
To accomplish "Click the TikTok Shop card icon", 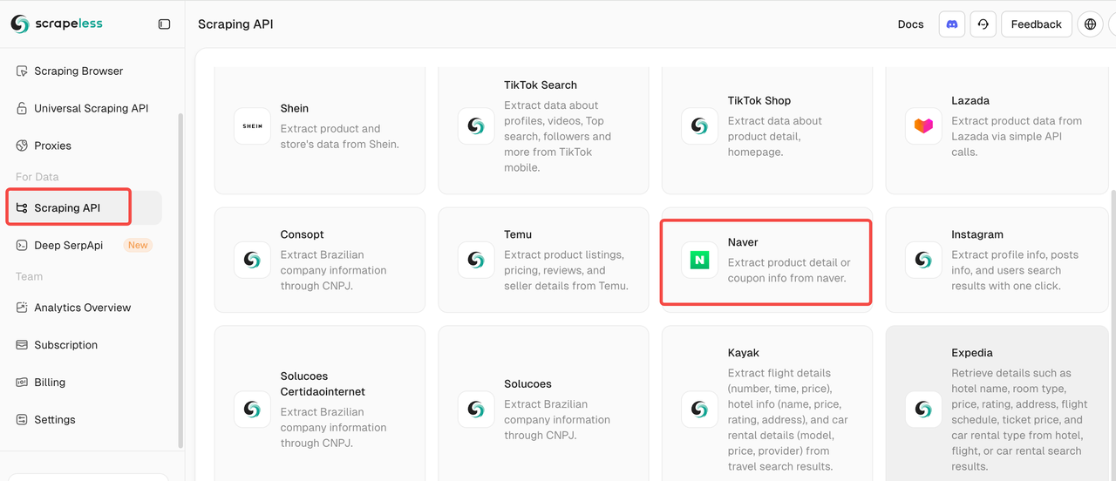I will pos(699,126).
